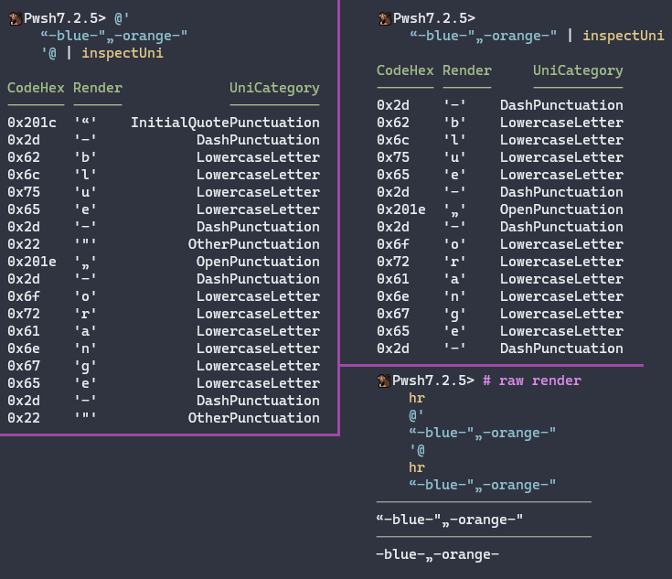Click '0x61' in the right table
This screenshot has height=579, width=672.
click(x=393, y=279)
